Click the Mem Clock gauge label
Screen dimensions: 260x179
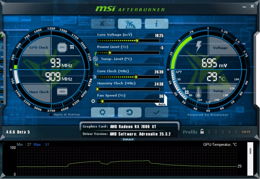pyautogui.click(x=39, y=92)
